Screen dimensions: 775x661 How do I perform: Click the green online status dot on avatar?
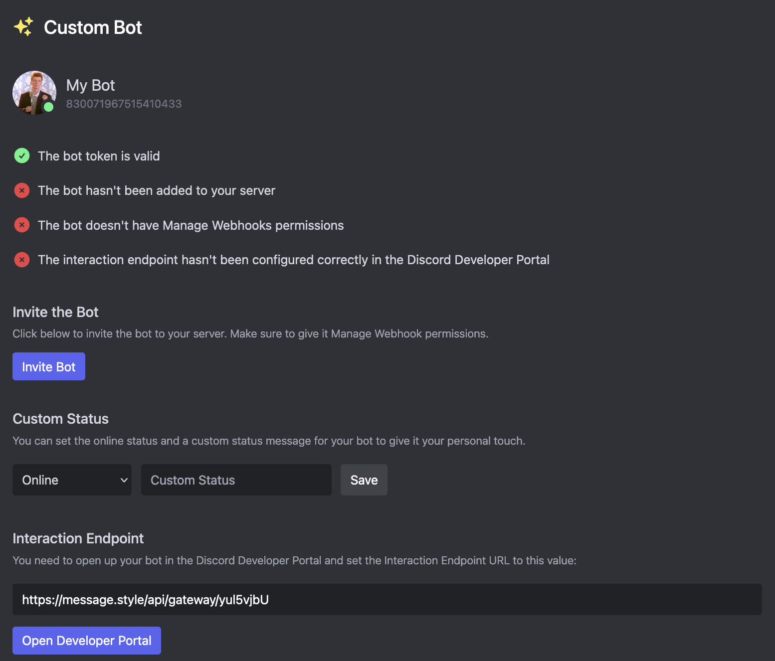tap(48, 107)
